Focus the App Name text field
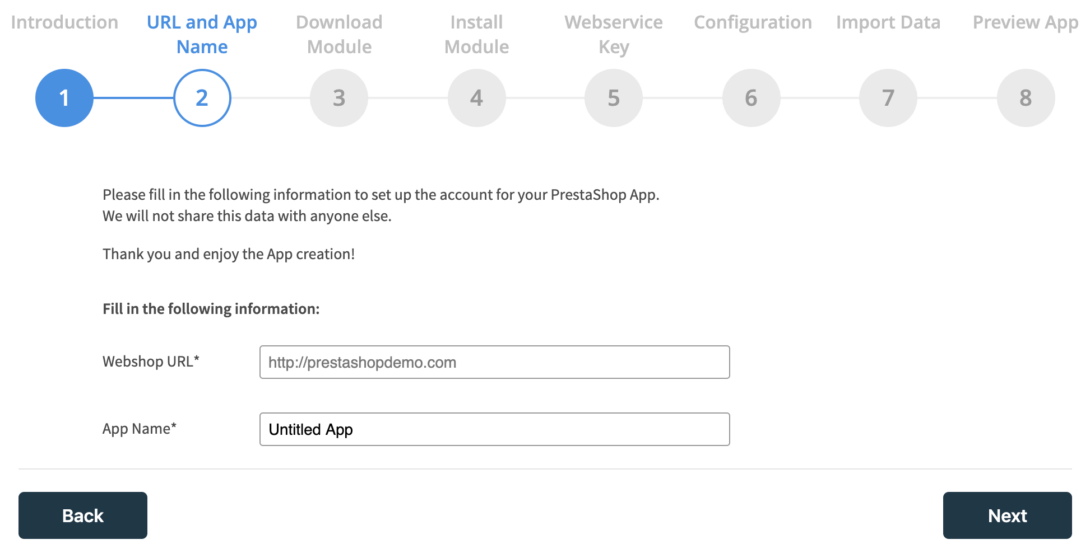1090x549 pixels. click(494, 429)
